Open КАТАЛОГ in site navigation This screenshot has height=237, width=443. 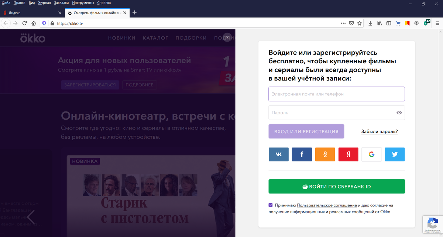pos(155,38)
